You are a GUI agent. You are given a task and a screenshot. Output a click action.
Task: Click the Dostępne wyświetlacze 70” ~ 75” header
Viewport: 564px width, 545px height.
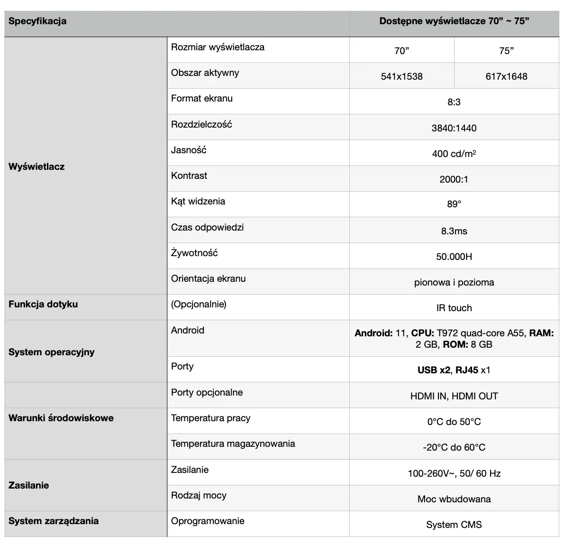pos(454,21)
